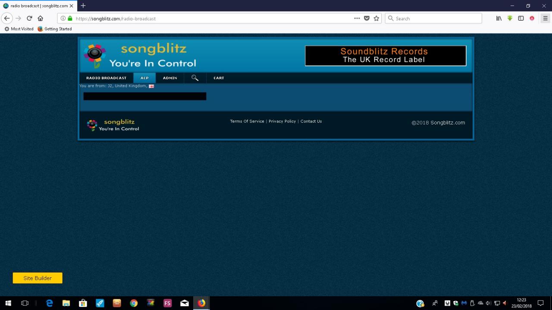The image size is (552, 310).
Task: Open the green download arrow extension
Action: point(510,19)
